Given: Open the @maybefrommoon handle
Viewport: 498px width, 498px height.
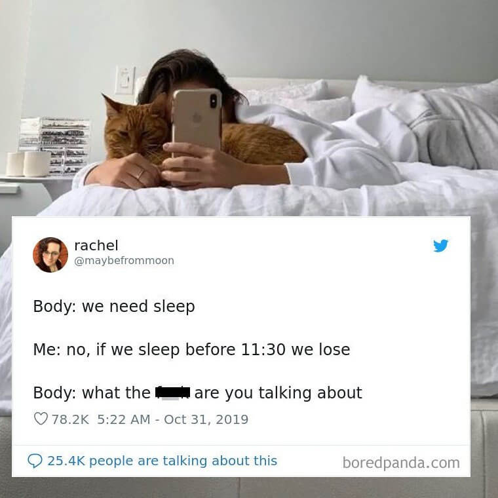Looking at the screenshot, I should point(124,261).
